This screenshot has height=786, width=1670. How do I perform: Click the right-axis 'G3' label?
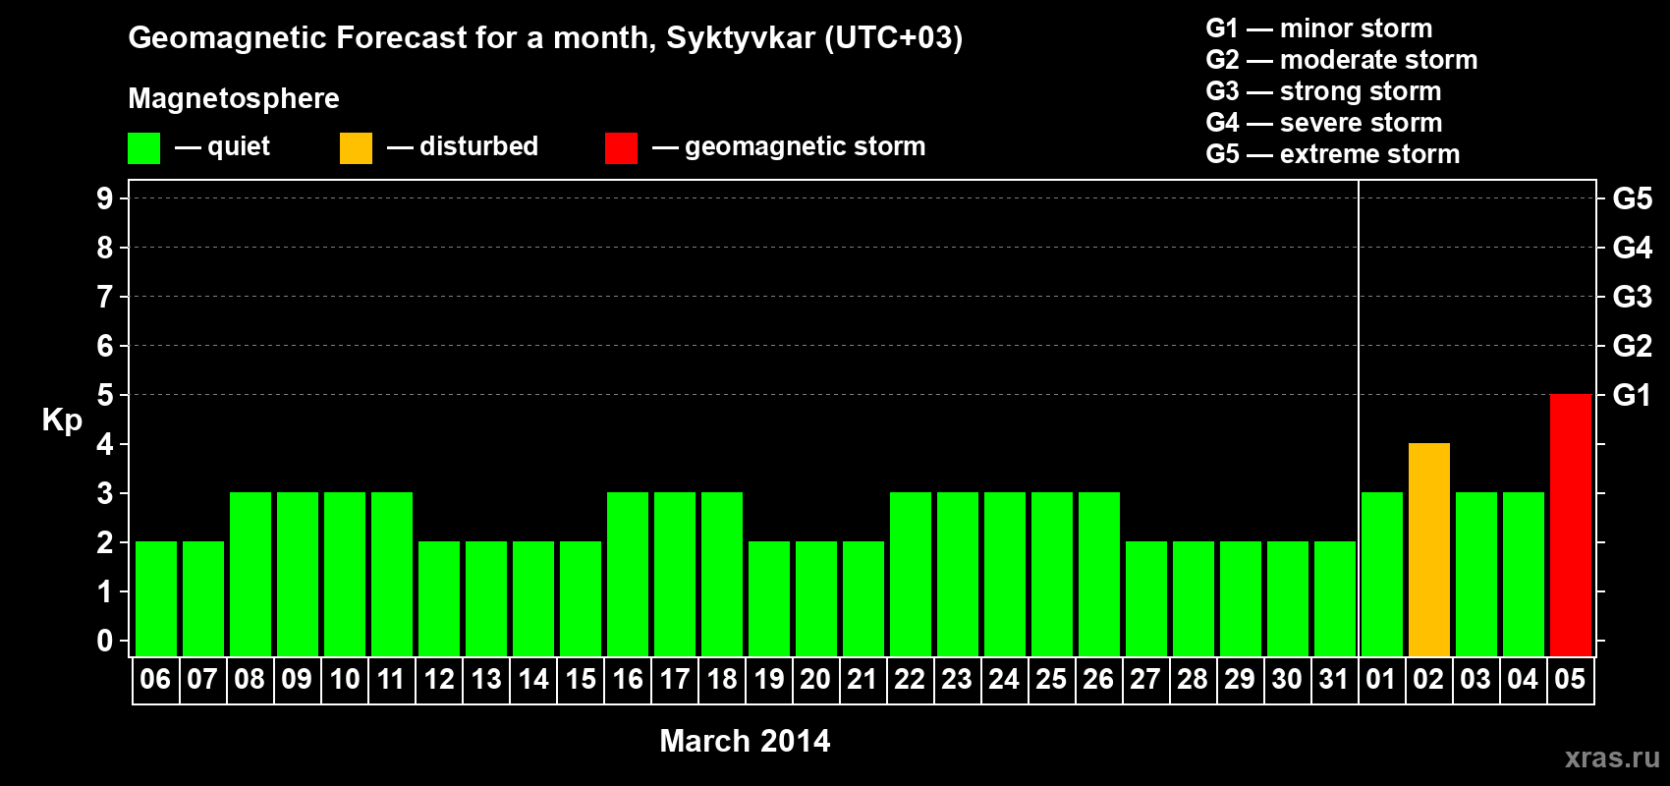click(1633, 297)
